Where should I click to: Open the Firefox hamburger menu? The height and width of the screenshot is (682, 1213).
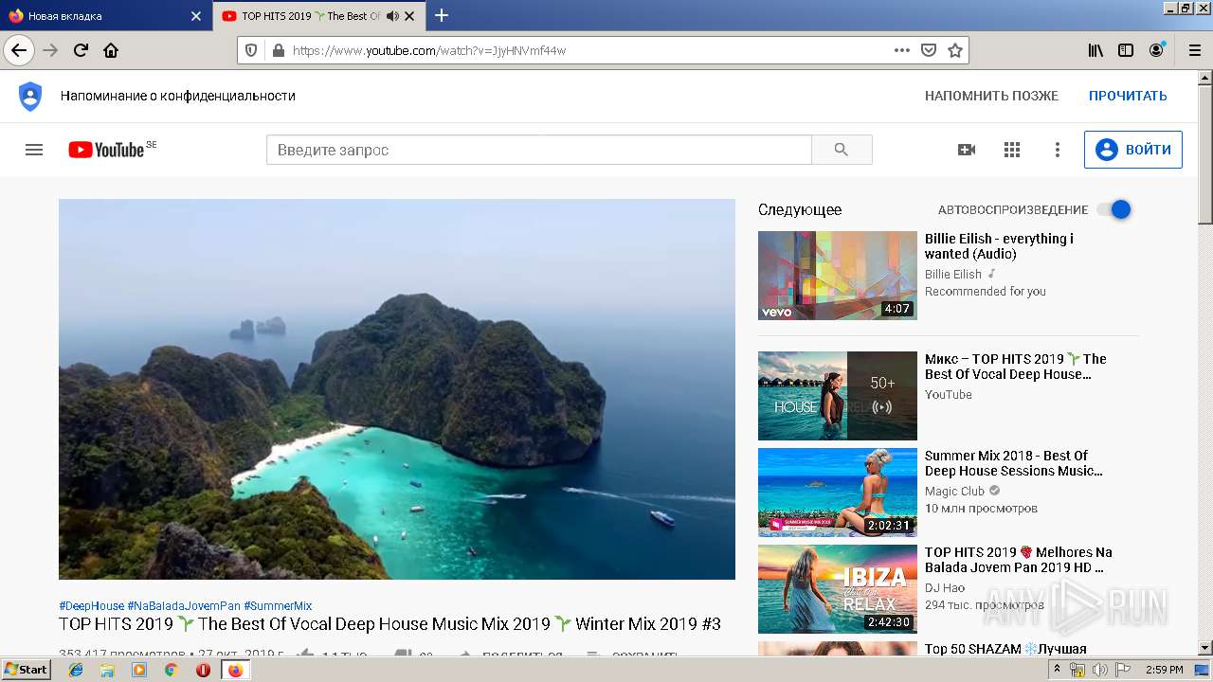[1194, 50]
